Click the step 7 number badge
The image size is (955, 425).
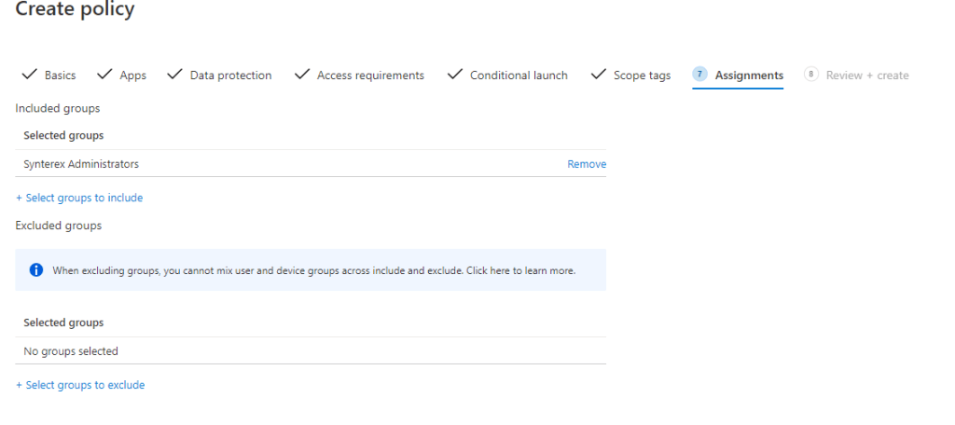pos(699,75)
